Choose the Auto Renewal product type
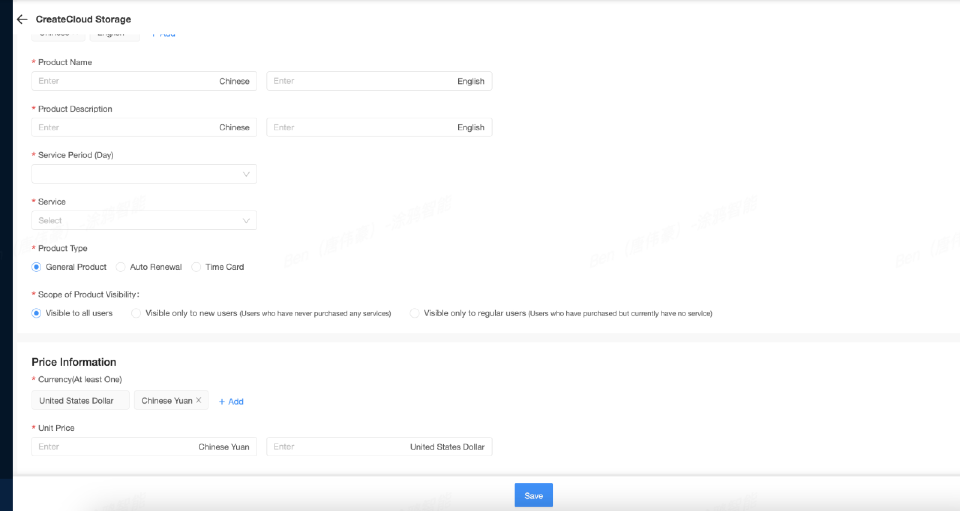This screenshot has height=511, width=960. point(120,267)
